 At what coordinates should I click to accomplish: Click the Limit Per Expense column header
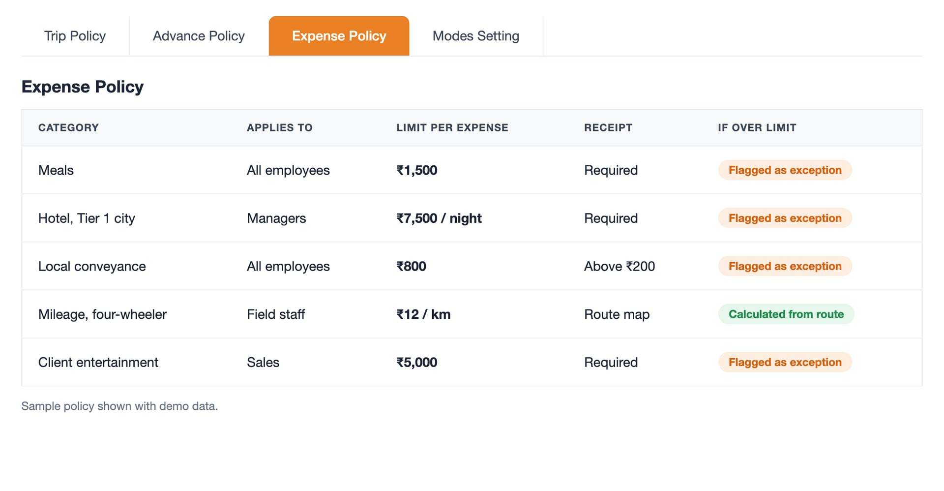(452, 127)
